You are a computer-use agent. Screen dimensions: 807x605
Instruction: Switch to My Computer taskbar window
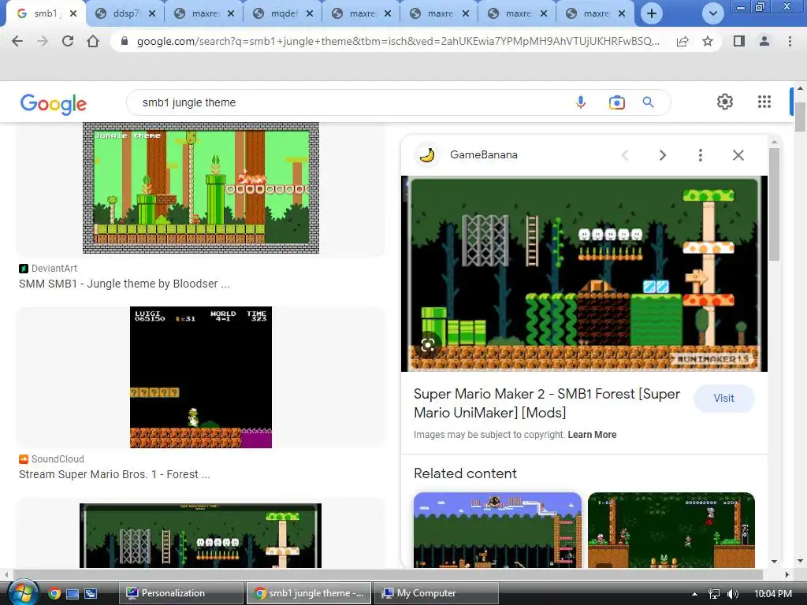click(x=437, y=593)
